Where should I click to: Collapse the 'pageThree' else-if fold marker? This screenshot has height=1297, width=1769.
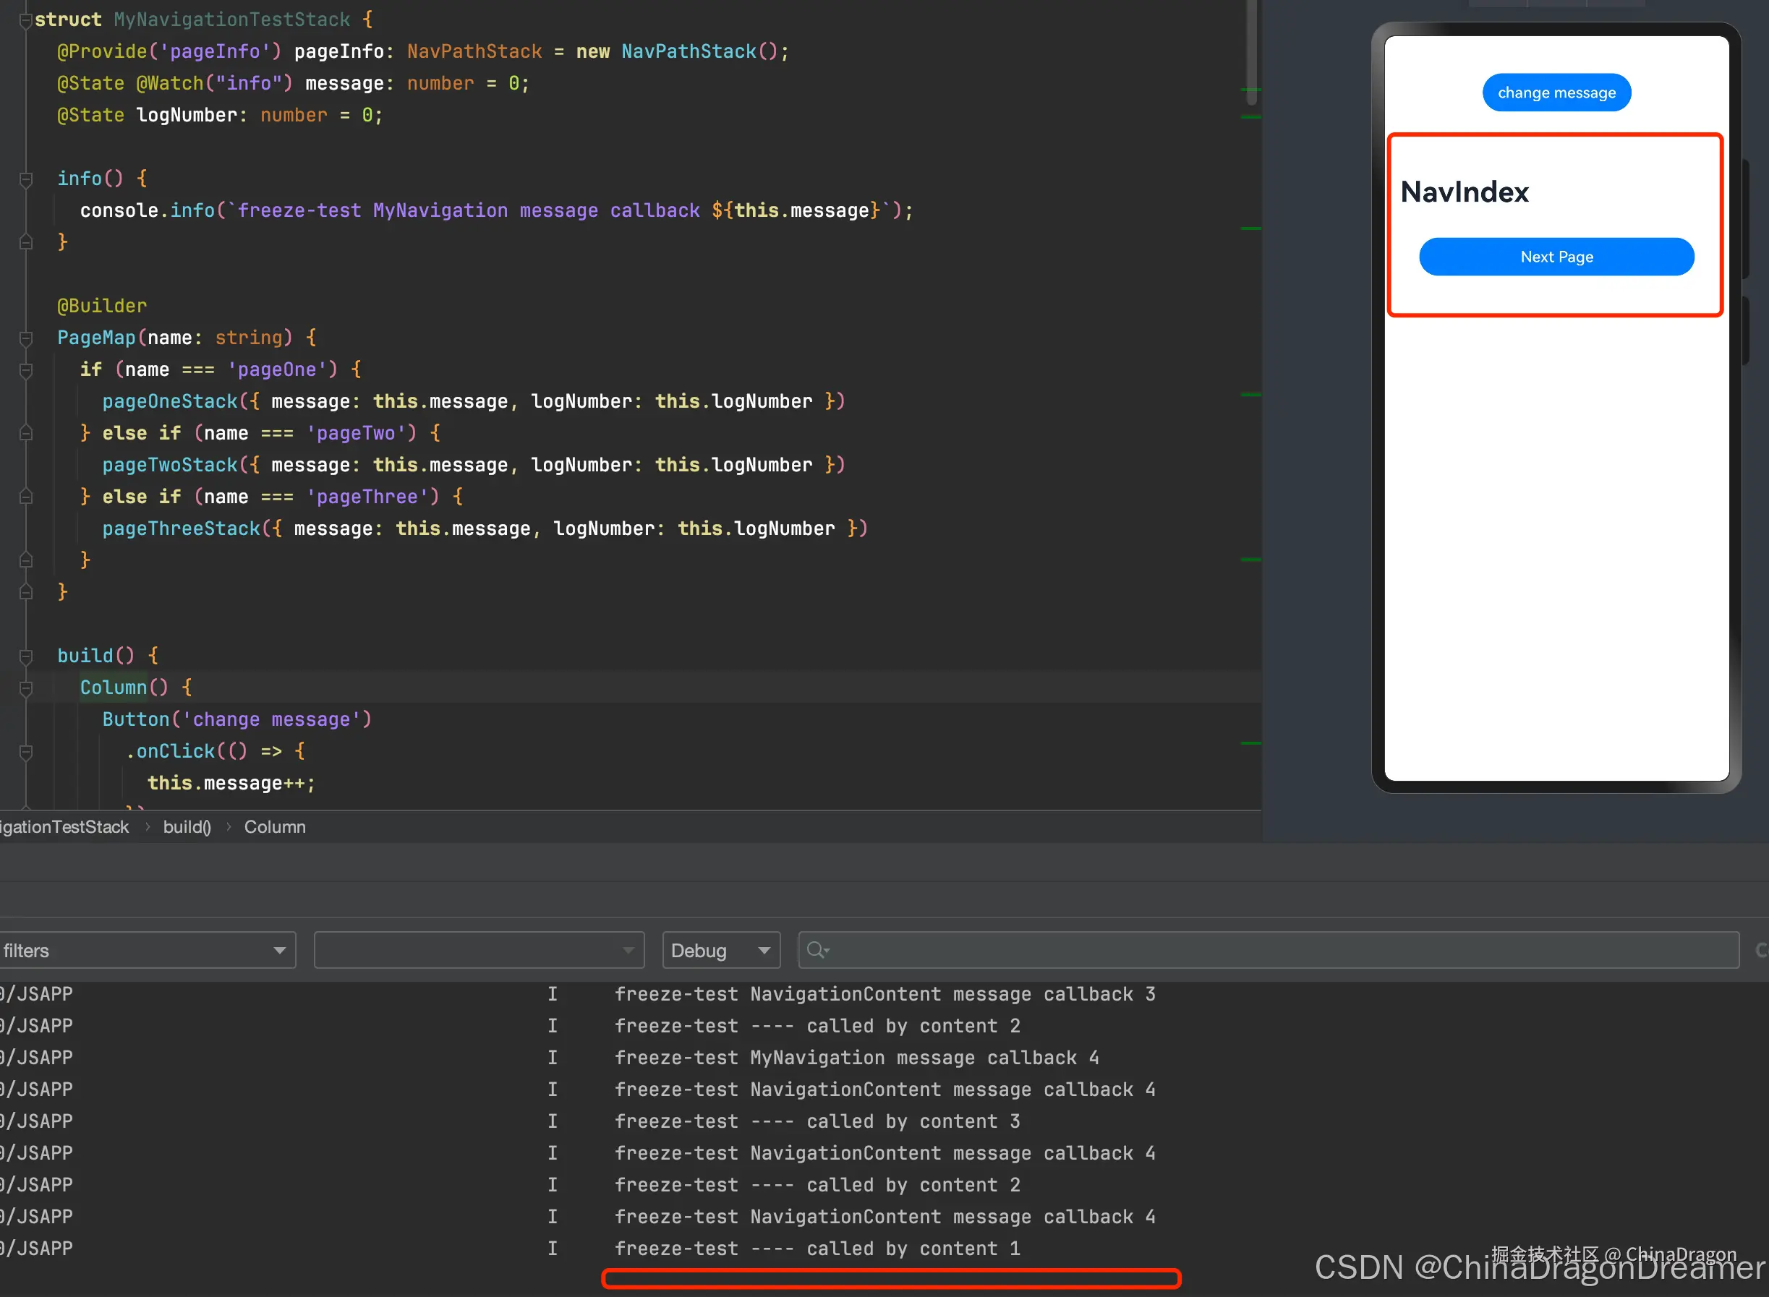(25, 497)
